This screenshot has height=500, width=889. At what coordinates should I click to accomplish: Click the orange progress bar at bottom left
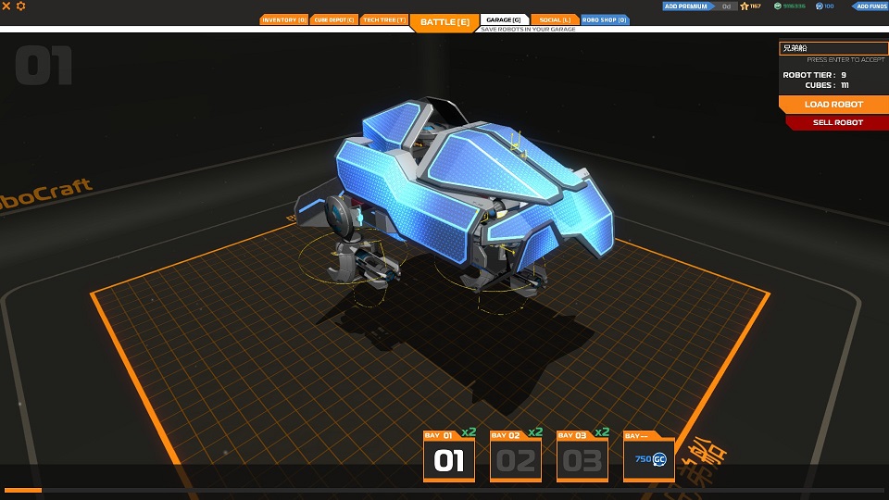[x=22, y=490]
